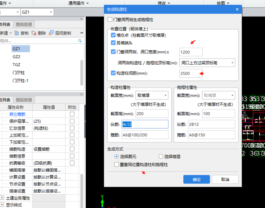265x208 pixels.
Task: Click the 复制 copy icon in component list toolbar
Action: click(17, 33)
